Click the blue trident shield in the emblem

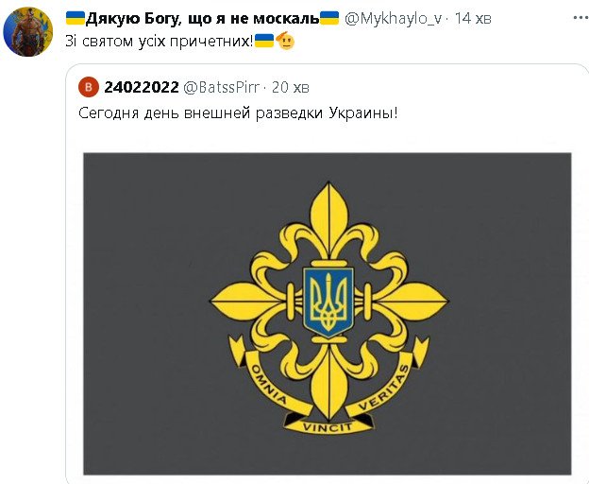(328, 302)
